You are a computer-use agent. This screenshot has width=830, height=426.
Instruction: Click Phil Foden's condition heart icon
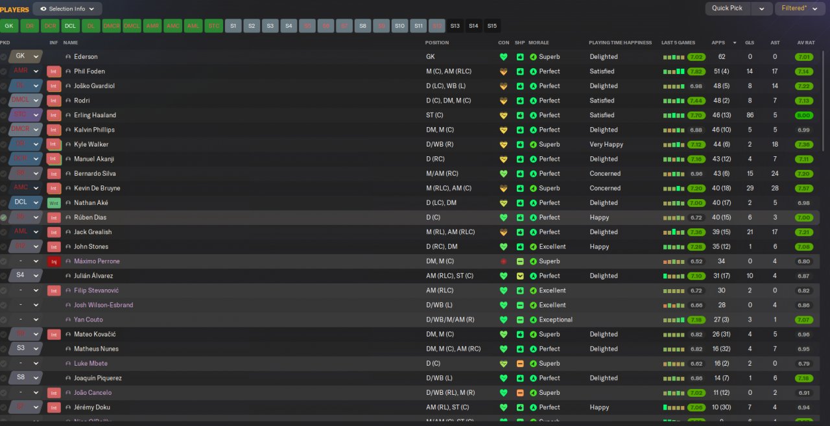tap(503, 71)
